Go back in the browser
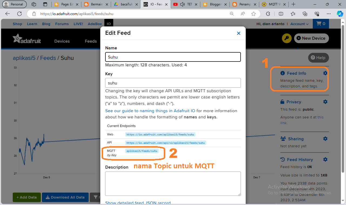 (x=8, y=14)
